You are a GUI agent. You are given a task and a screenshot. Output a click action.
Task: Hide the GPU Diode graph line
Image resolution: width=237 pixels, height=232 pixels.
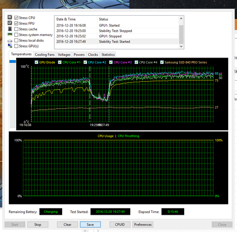click(x=37, y=62)
